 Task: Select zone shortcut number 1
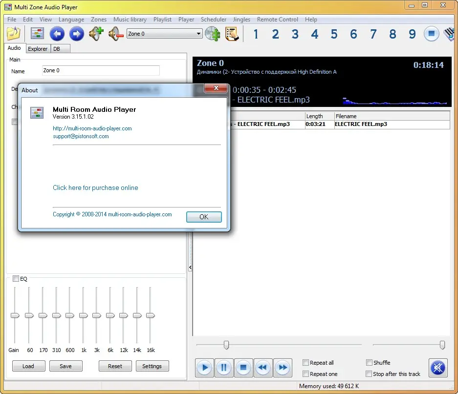pyautogui.click(x=256, y=34)
